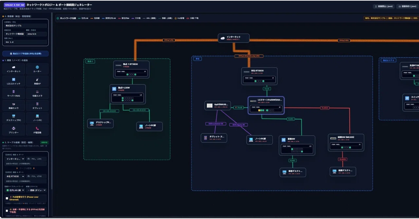The width and height of the screenshot is (419, 219).
Task: Select the 拠点-1-RTX830 router node
Action: (131, 69)
